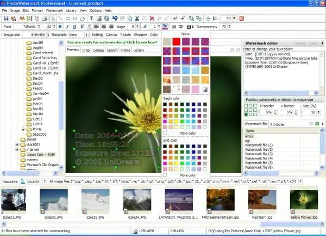Click in the watermark text editor box

pos(281,71)
